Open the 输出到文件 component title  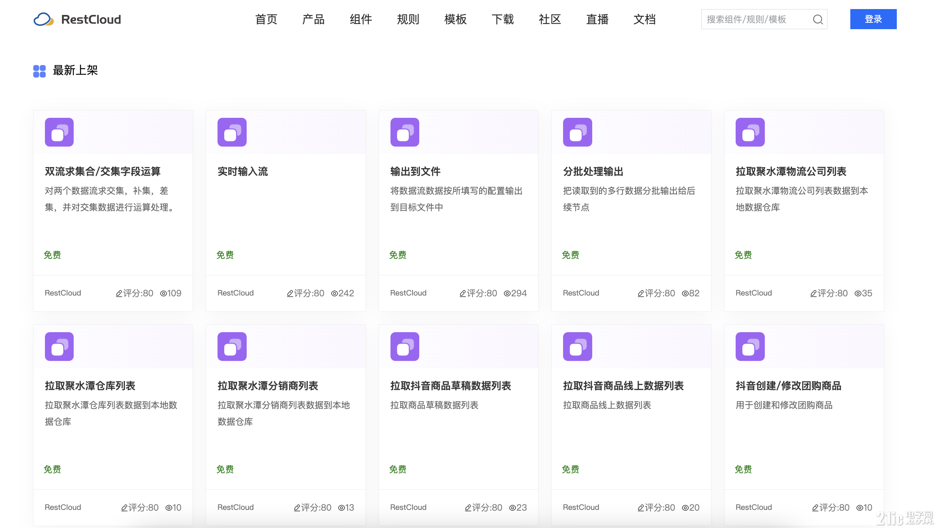(415, 171)
